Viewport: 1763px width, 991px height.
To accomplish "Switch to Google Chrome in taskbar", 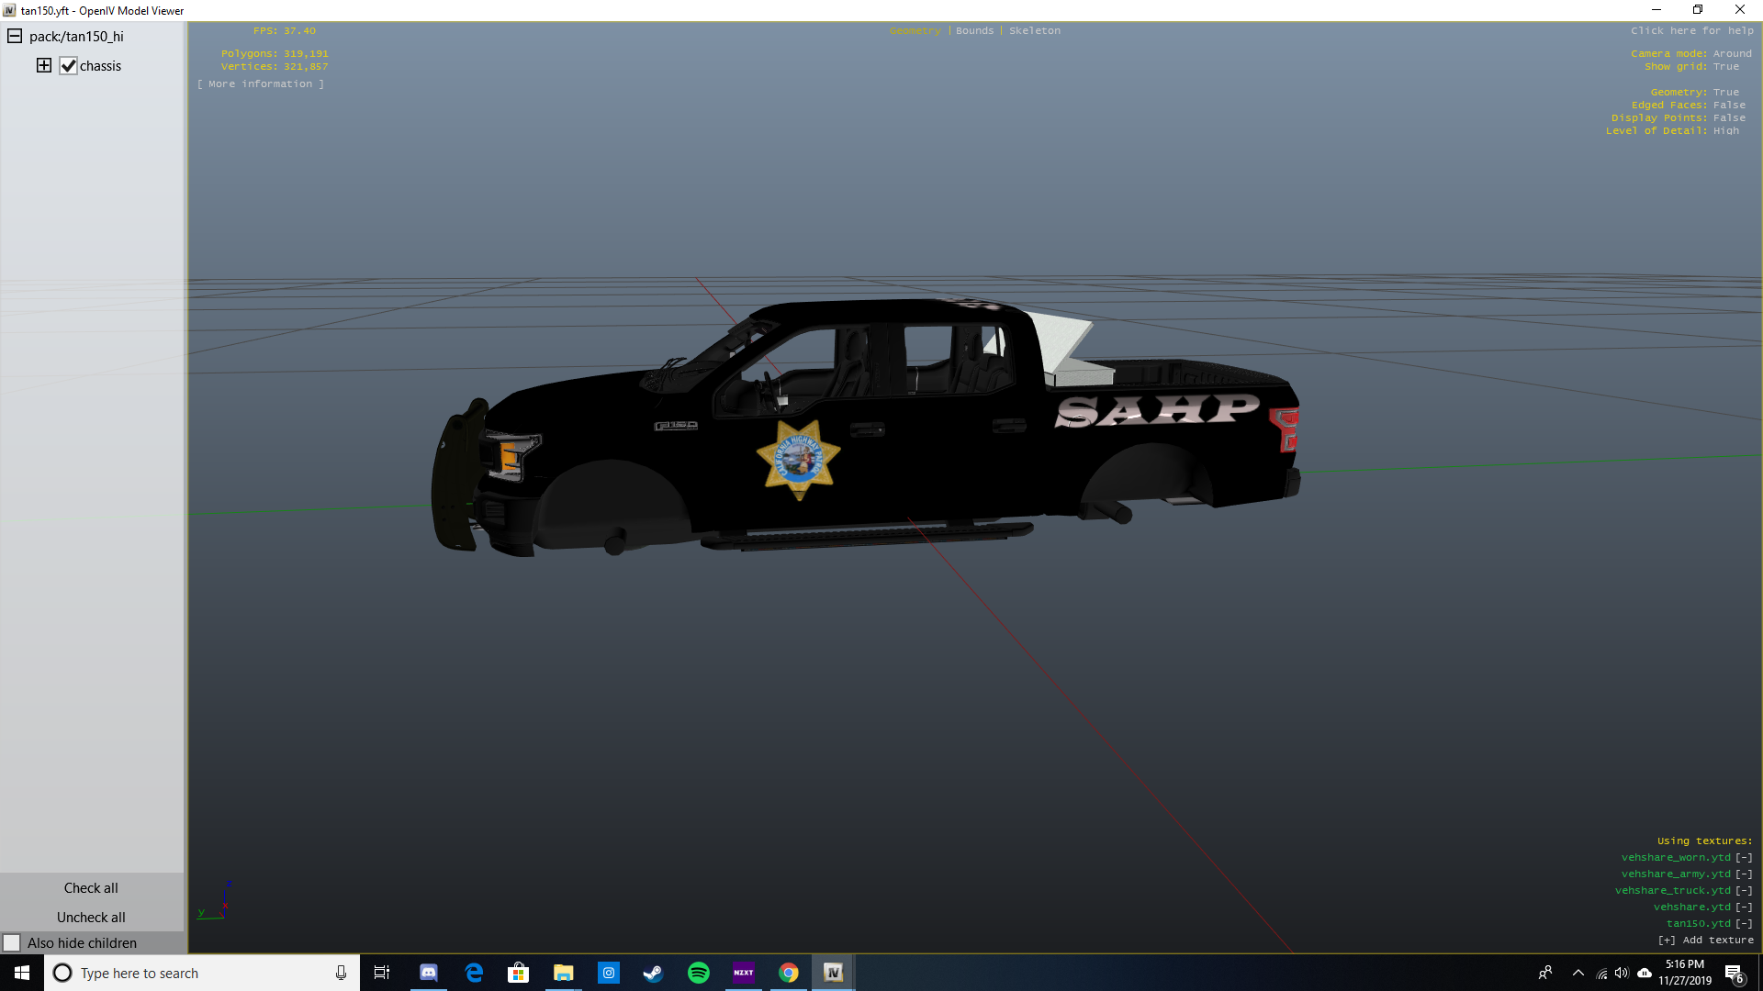I will click(x=788, y=973).
